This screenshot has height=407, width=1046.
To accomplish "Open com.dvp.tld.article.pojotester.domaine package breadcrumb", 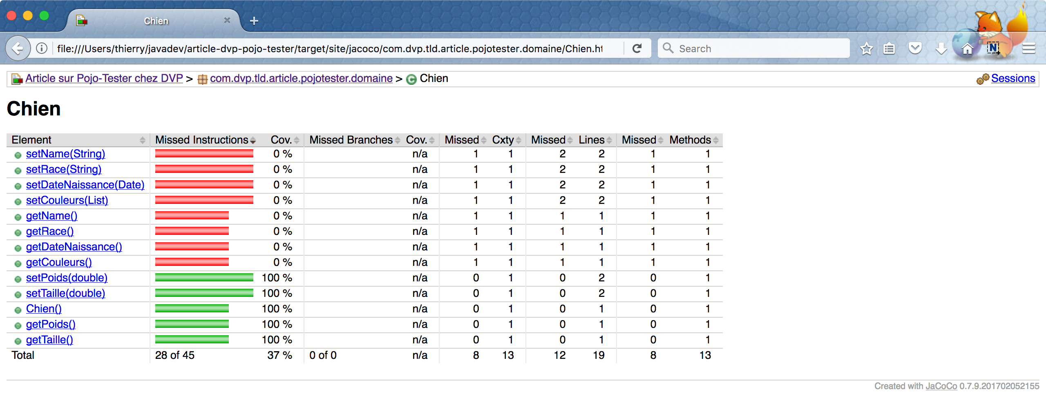I will (x=301, y=78).
